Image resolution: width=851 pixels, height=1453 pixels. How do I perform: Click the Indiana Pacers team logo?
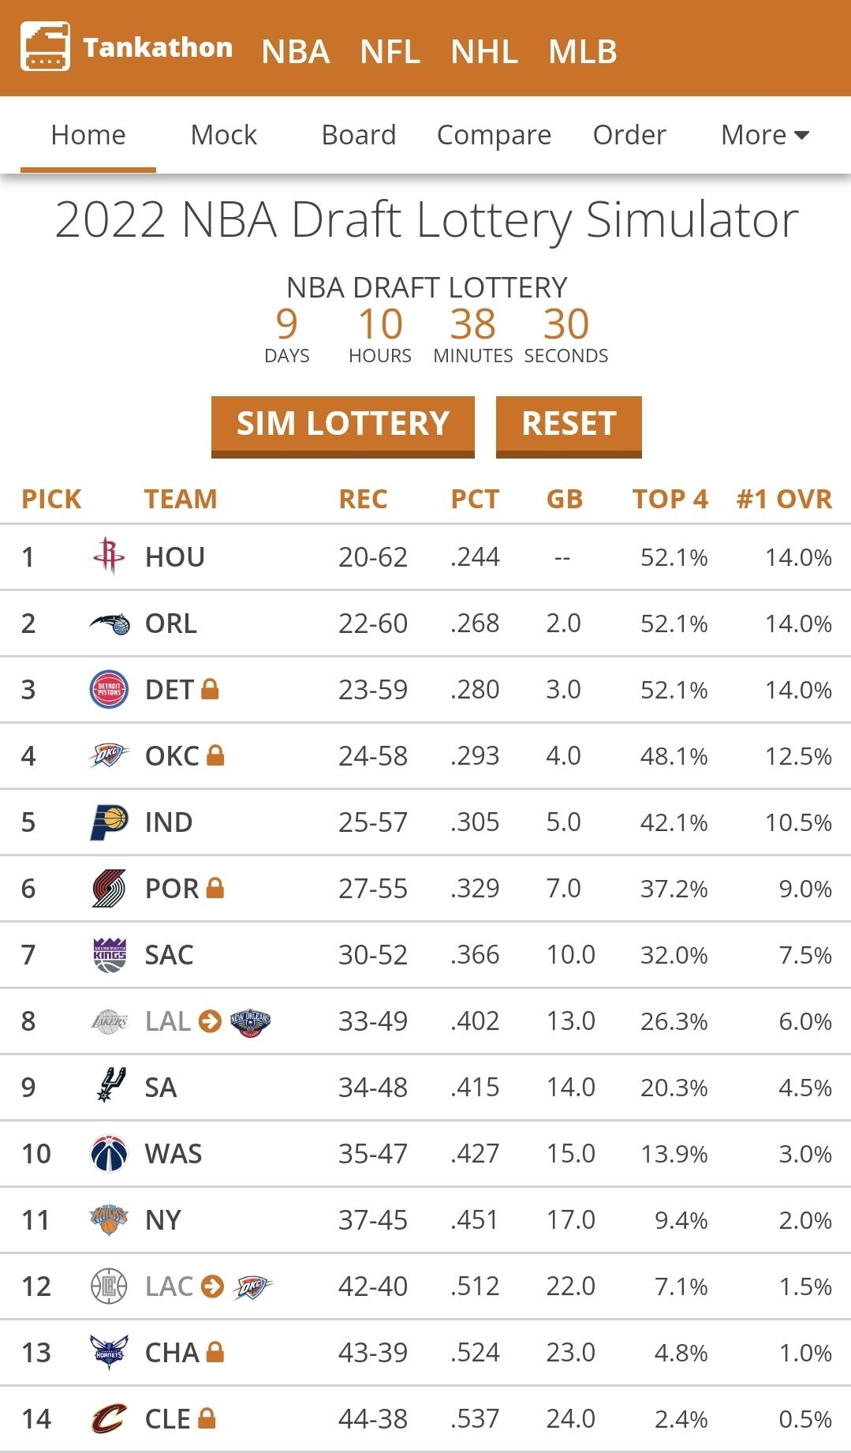[109, 822]
